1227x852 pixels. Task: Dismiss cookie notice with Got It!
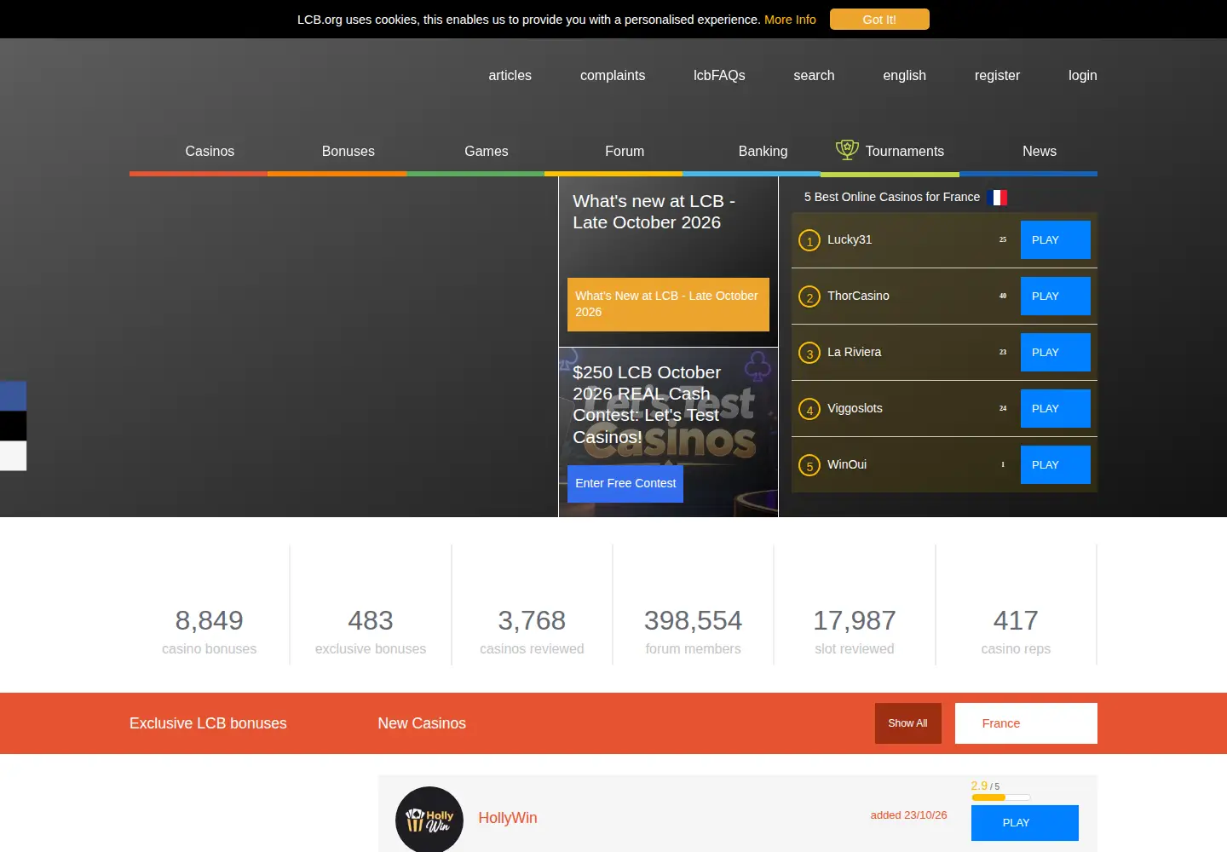click(879, 20)
